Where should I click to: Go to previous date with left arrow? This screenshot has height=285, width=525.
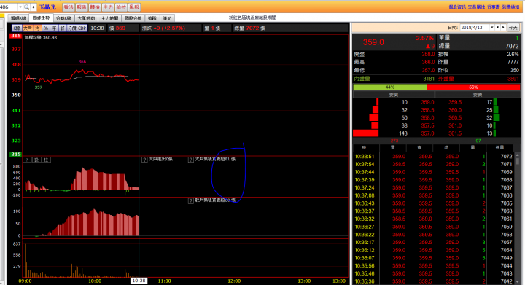(498, 28)
